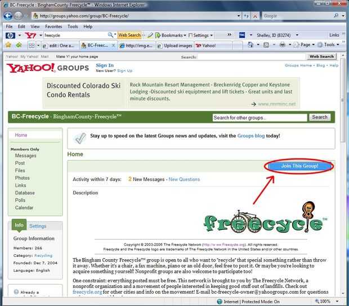Show more Yahoo toolbar items with chevron
This screenshot has height=306, width=349.
pyautogui.click(x=229, y=34)
